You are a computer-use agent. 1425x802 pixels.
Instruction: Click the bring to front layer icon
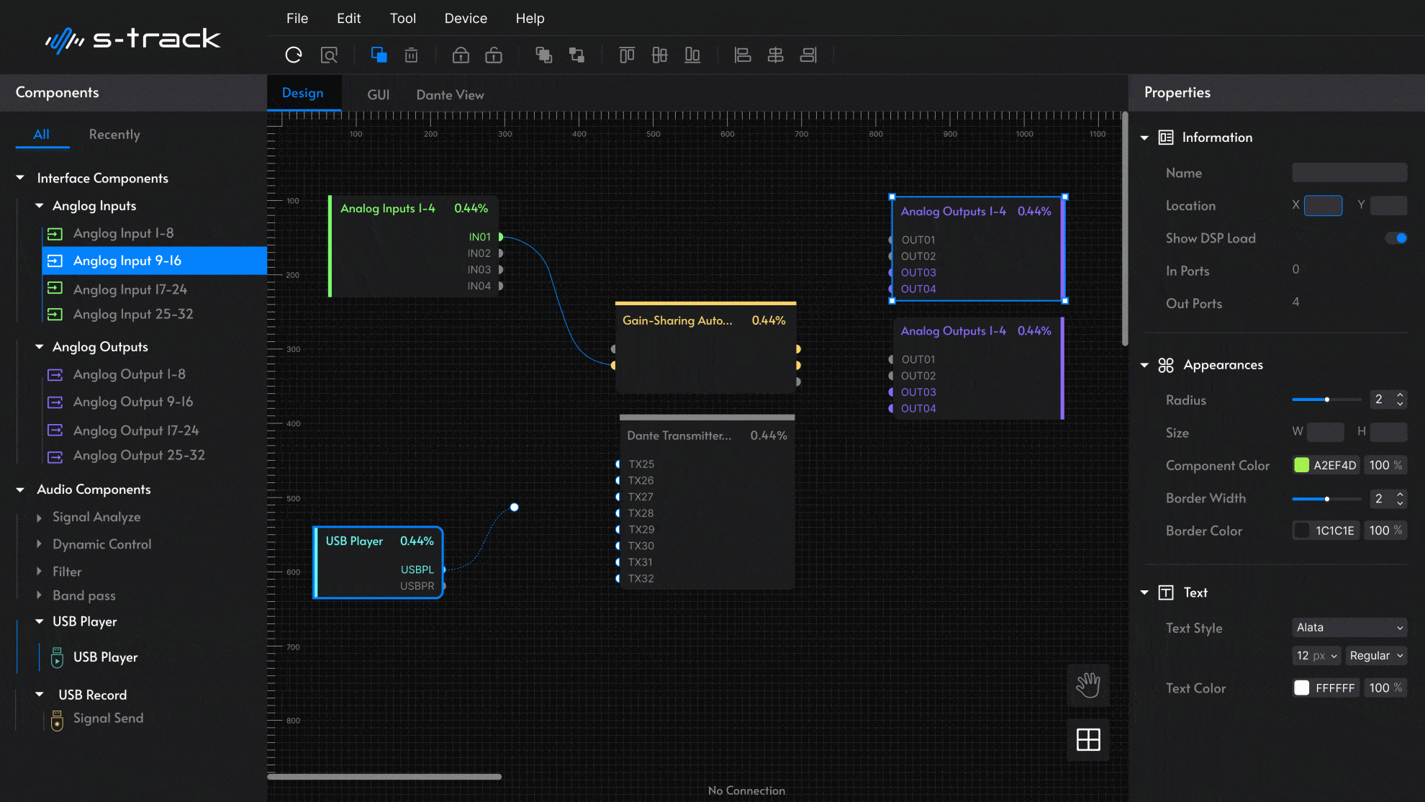[543, 55]
